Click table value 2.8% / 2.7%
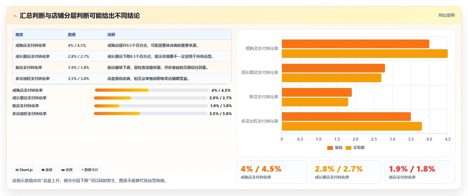The image size is (468, 196). point(78,57)
